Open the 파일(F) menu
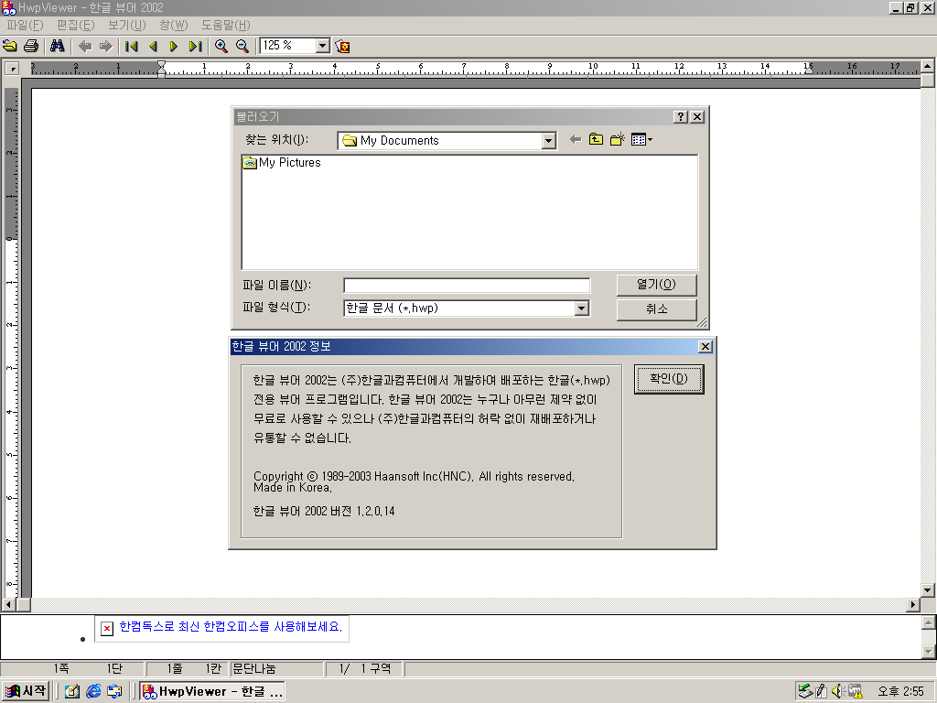Screen dimensions: 937x703 pyautogui.click(x=25, y=25)
